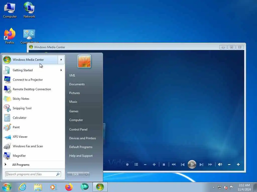Click the Magnifier icon
Viewport: 257px width, 192px height.
tap(7, 156)
